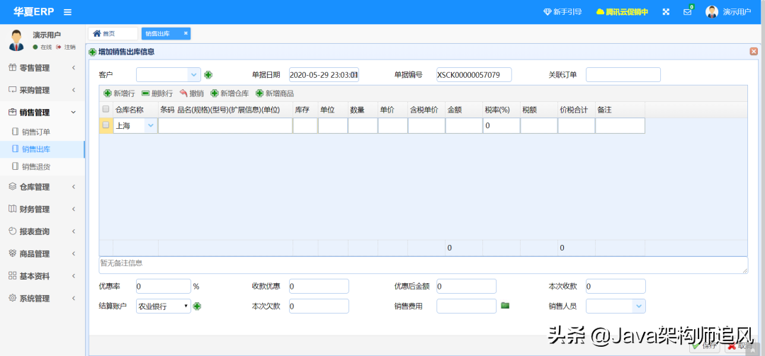Click 新增仓库 toolbar button
765x356 pixels.
coord(229,93)
